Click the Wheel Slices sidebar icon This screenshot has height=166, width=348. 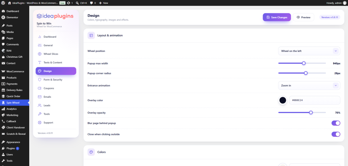[40, 54]
